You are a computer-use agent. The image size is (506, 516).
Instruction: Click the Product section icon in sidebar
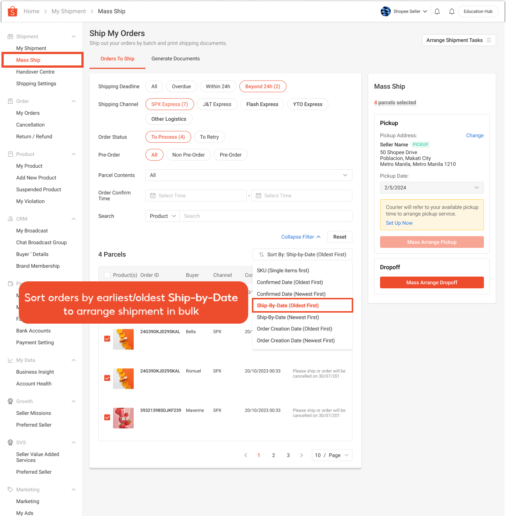[10, 154]
